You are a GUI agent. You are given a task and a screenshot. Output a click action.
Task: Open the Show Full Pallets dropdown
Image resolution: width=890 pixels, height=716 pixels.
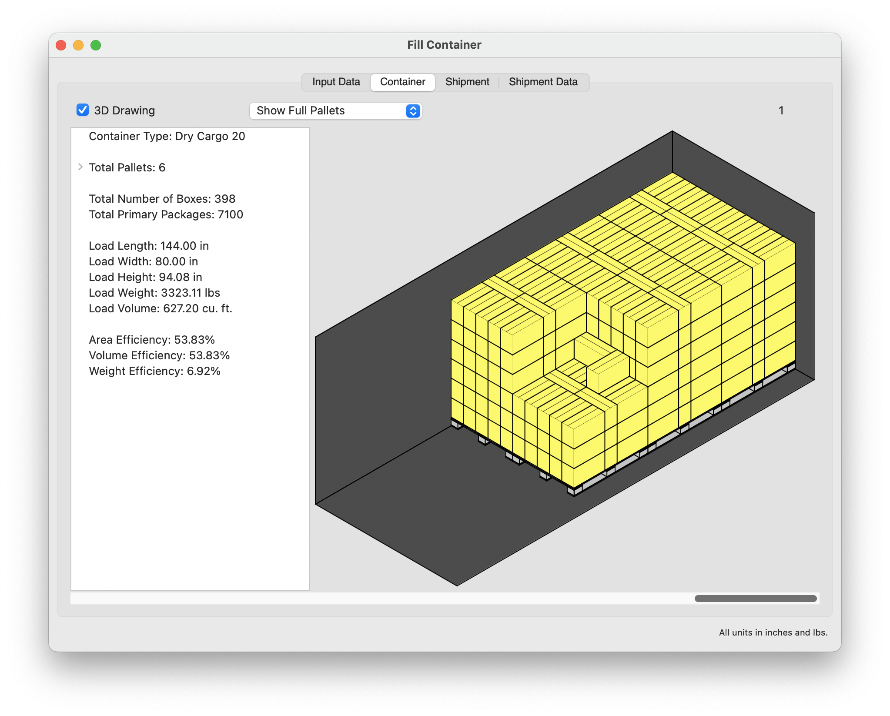pyautogui.click(x=335, y=110)
